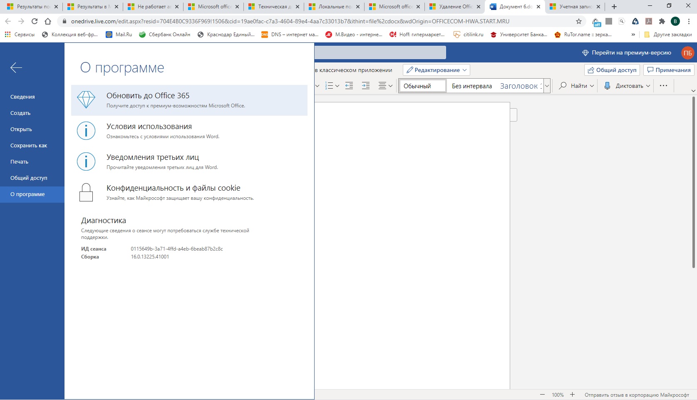Click the Adobe Acrobat PDF extension icon

(x=649, y=21)
